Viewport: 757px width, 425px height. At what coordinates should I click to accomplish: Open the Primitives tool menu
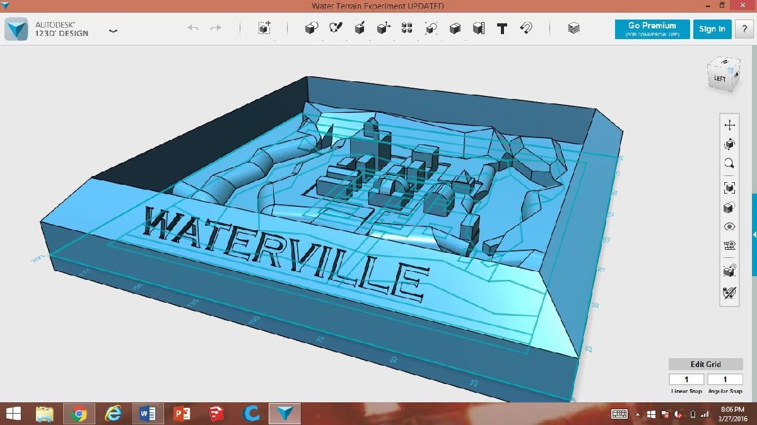311,28
